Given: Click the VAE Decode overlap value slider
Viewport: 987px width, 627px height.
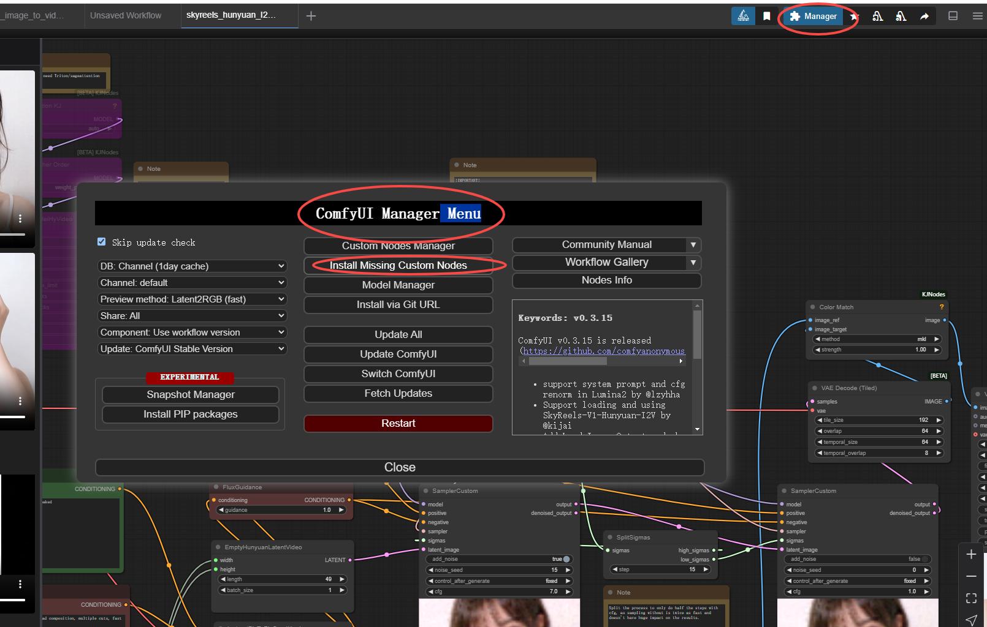Looking at the screenshot, I should click(878, 431).
